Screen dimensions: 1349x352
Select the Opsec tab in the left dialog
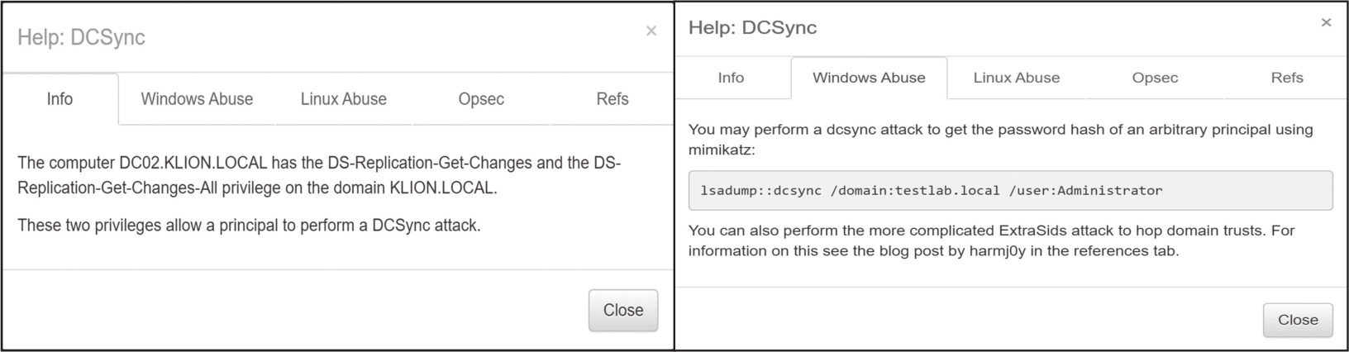click(x=481, y=99)
